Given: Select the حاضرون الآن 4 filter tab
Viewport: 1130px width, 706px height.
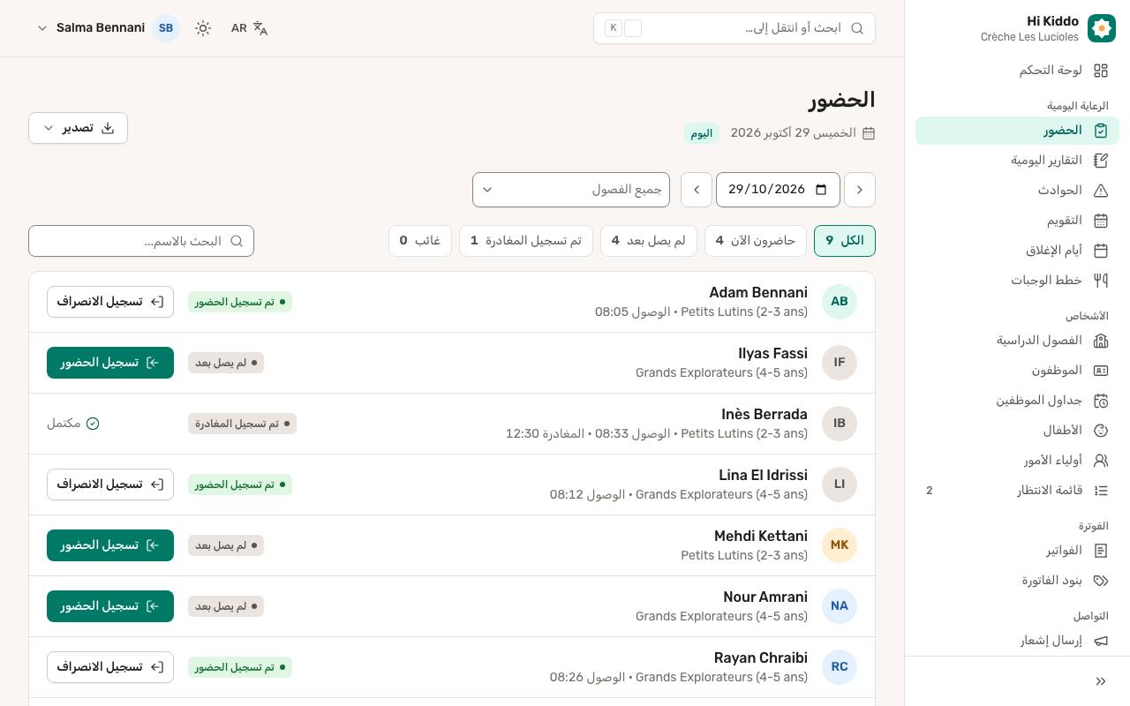Looking at the screenshot, I should [756, 241].
